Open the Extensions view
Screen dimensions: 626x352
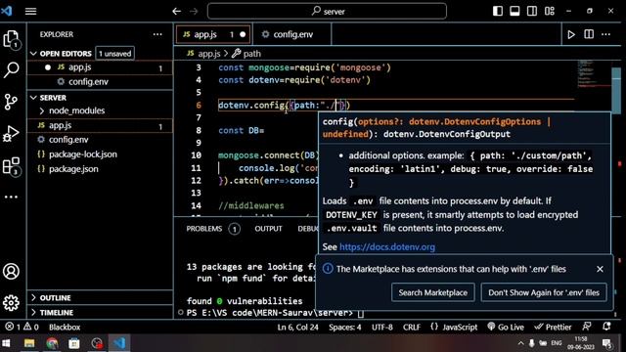point(11,165)
